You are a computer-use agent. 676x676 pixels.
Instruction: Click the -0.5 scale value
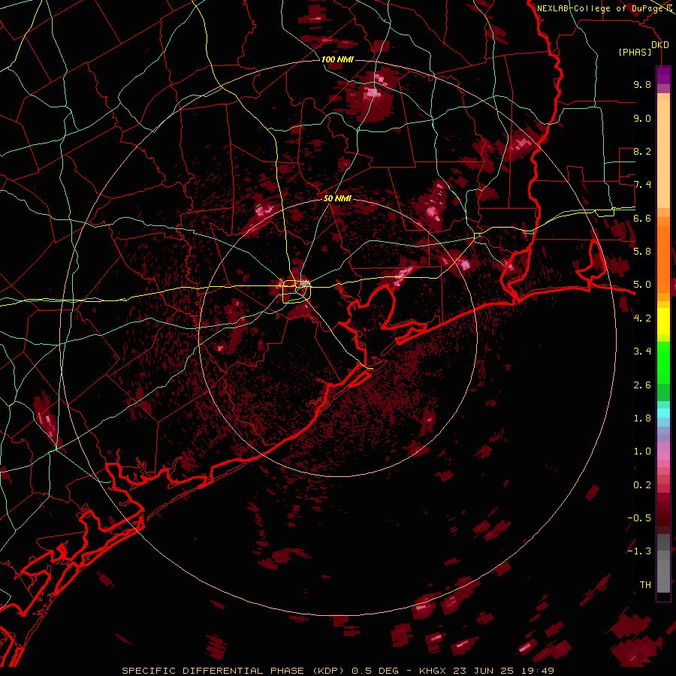639,518
